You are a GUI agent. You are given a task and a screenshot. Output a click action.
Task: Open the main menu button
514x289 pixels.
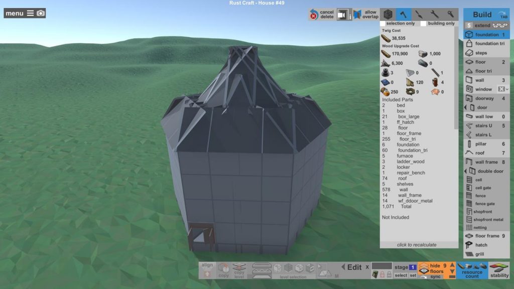pyautogui.click(x=19, y=13)
